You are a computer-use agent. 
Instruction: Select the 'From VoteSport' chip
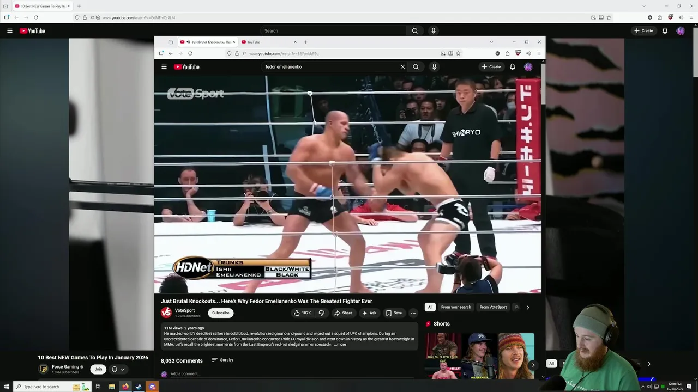[x=493, y=307]
